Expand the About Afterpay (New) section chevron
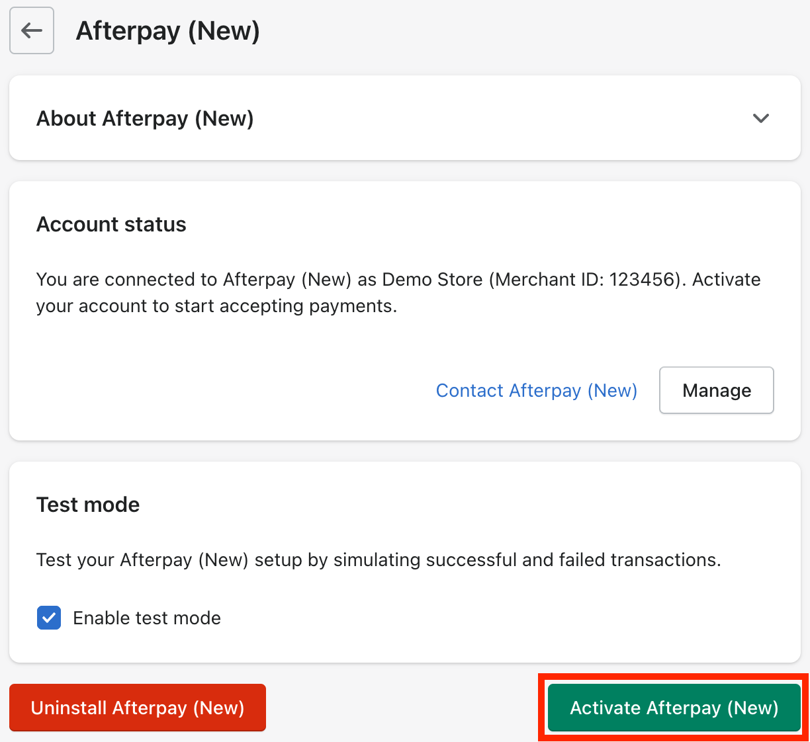Image resolution: width=810 pixels, height=742 pixels. pyautogui.click(x=761, y=118)
